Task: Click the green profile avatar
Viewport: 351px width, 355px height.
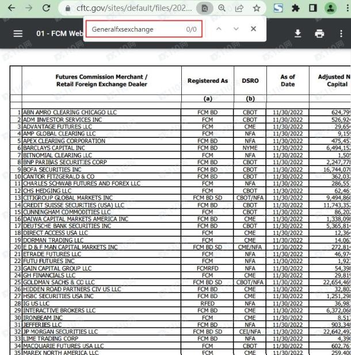Action: point(331,9)
